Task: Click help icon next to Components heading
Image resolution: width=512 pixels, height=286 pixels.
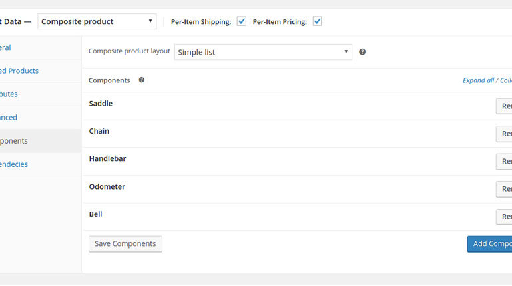Action: 141,80
